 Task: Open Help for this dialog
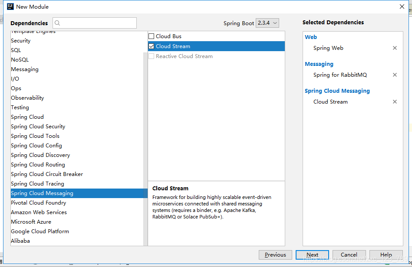386,255
